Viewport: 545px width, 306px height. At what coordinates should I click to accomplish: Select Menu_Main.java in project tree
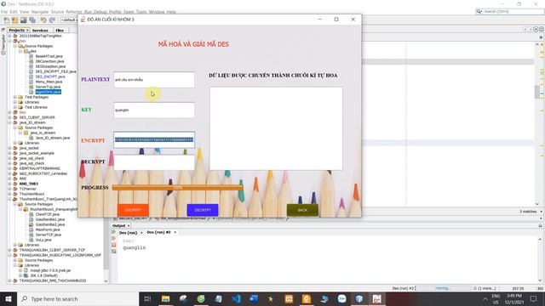[x=49, y=82]
